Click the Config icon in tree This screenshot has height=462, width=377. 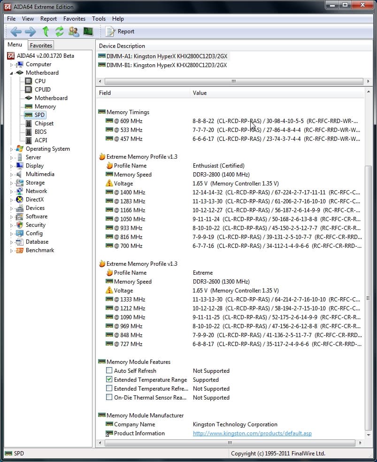click(20, 233)
